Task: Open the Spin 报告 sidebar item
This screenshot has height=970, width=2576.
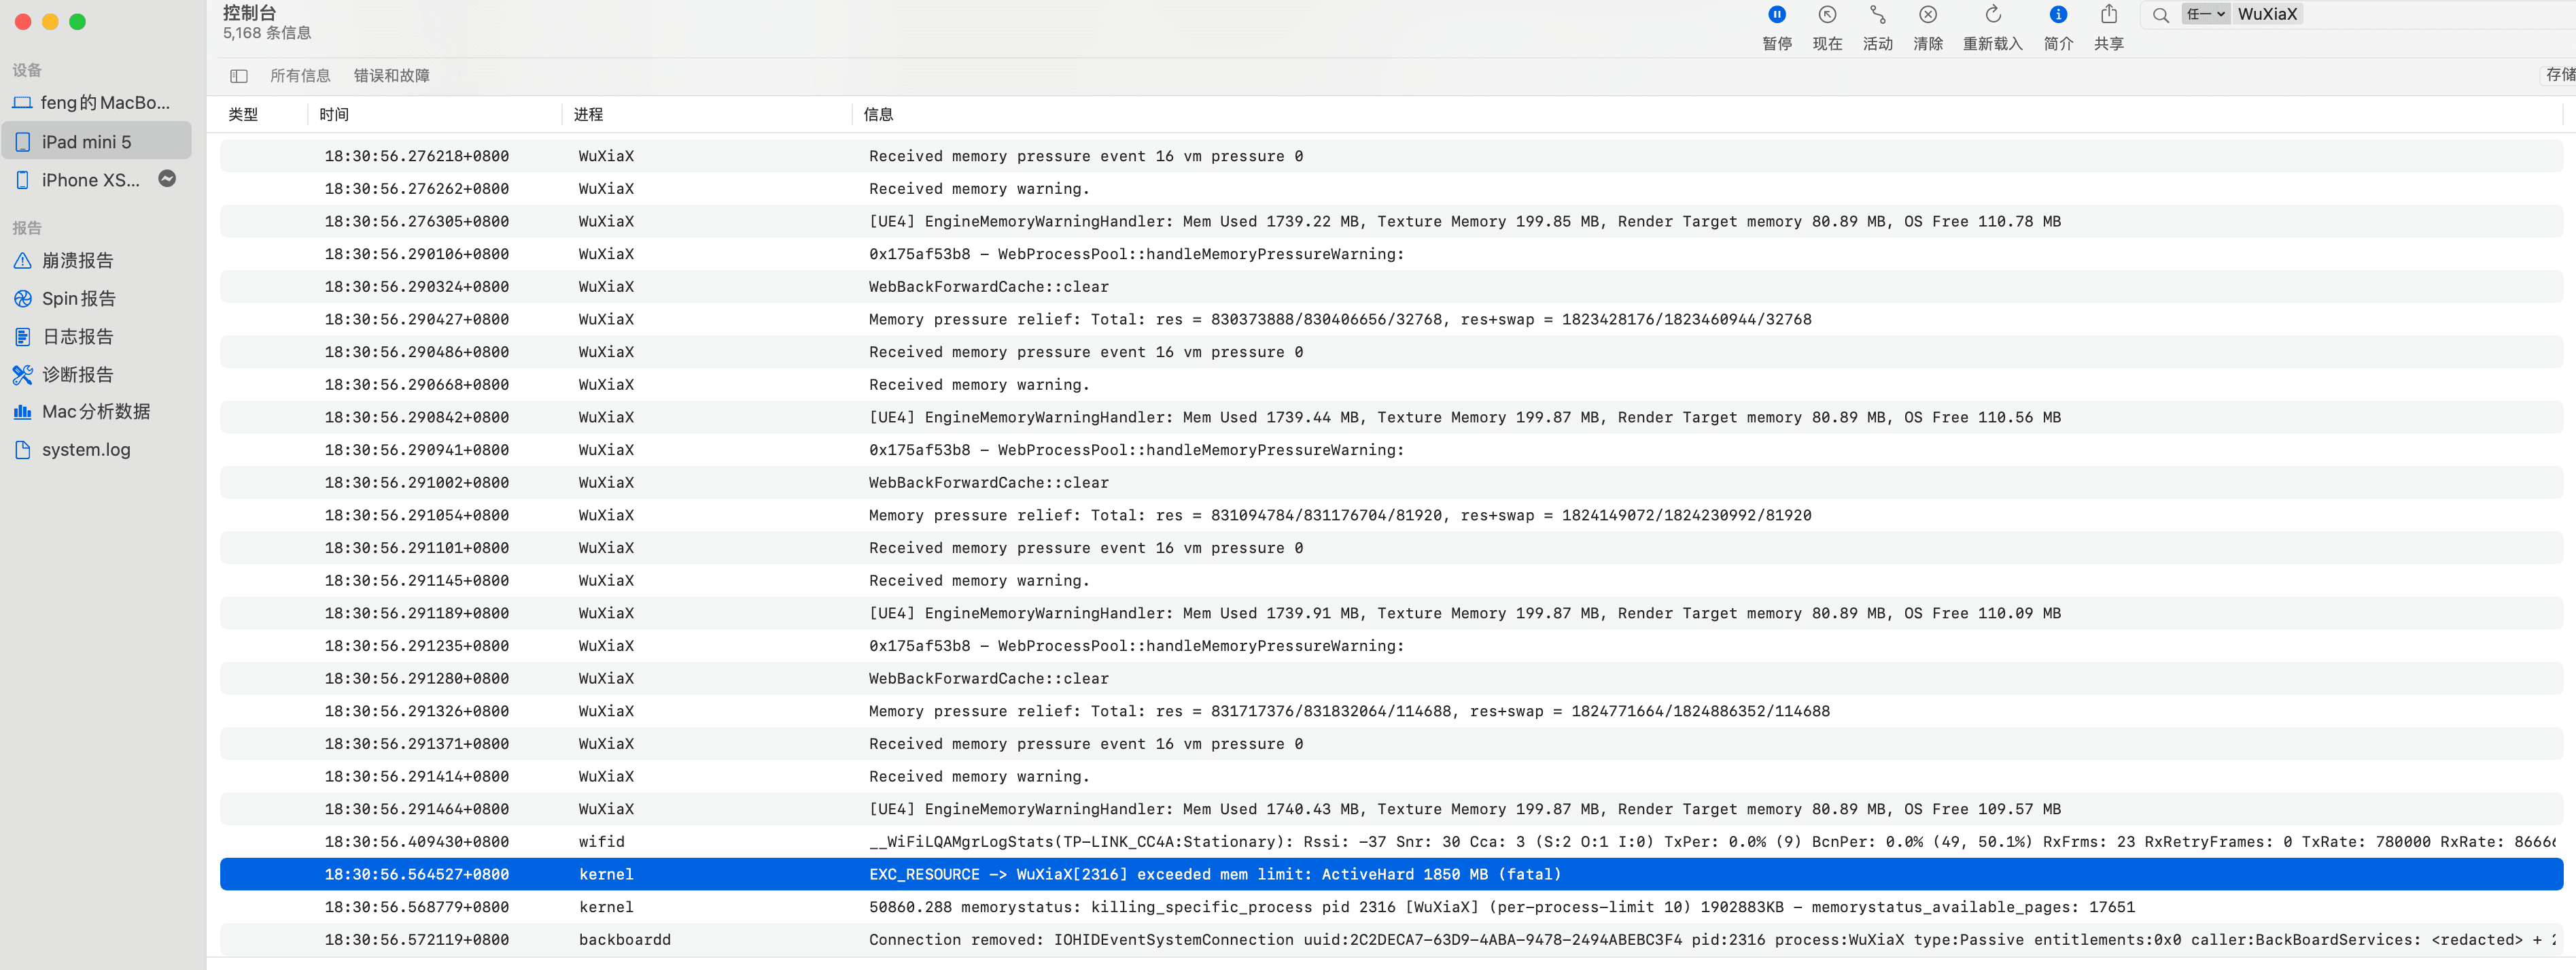Action: 78,299
